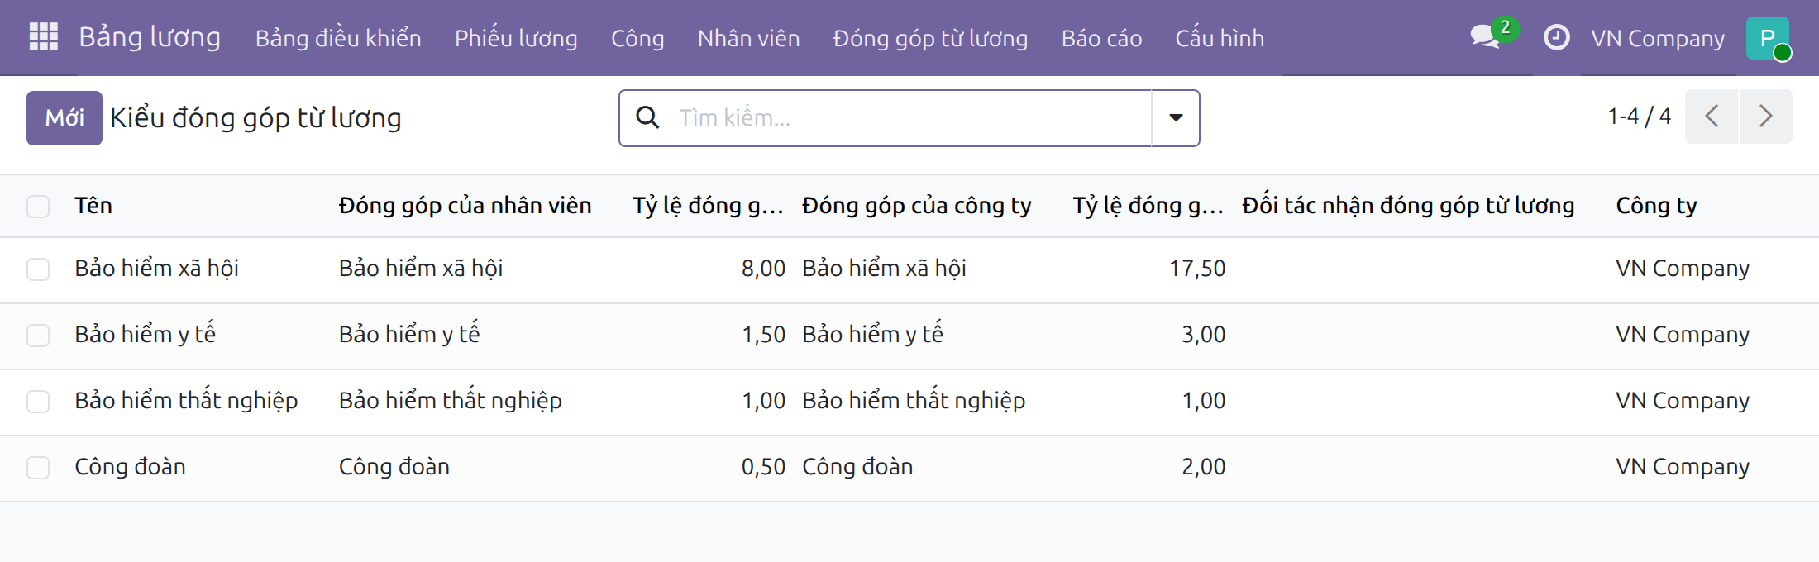Open the Nhân viên menu
The image size is (1819, 562).
click(748, 38)
